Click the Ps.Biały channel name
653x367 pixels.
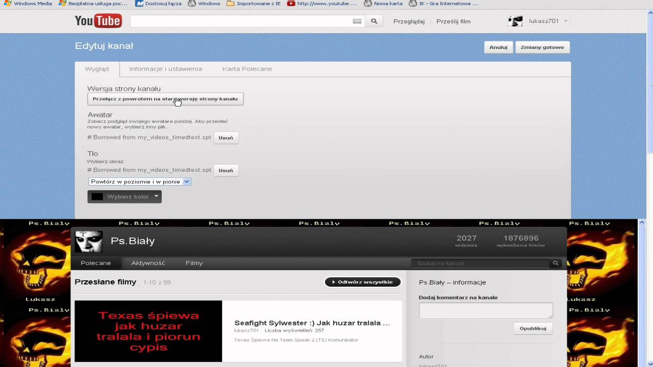(133, 241)
